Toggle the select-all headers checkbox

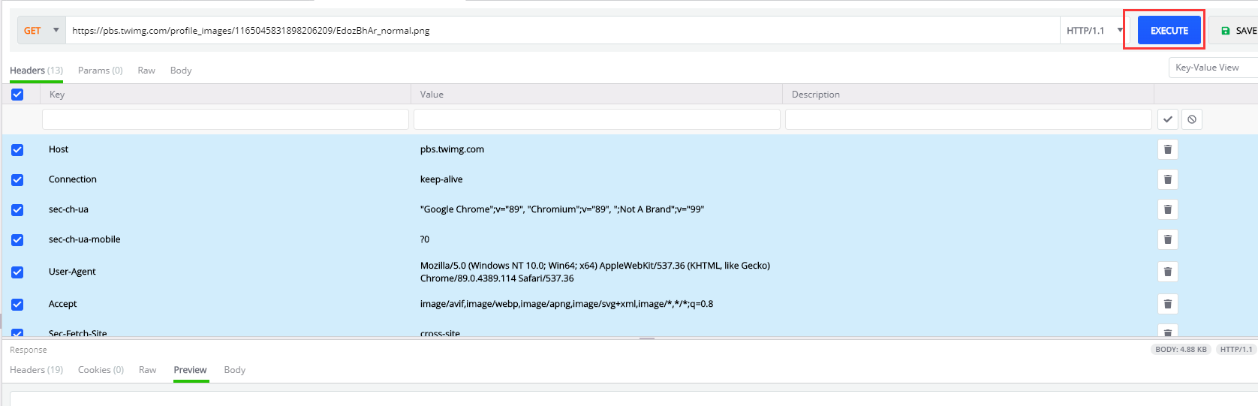click(17, 95)
